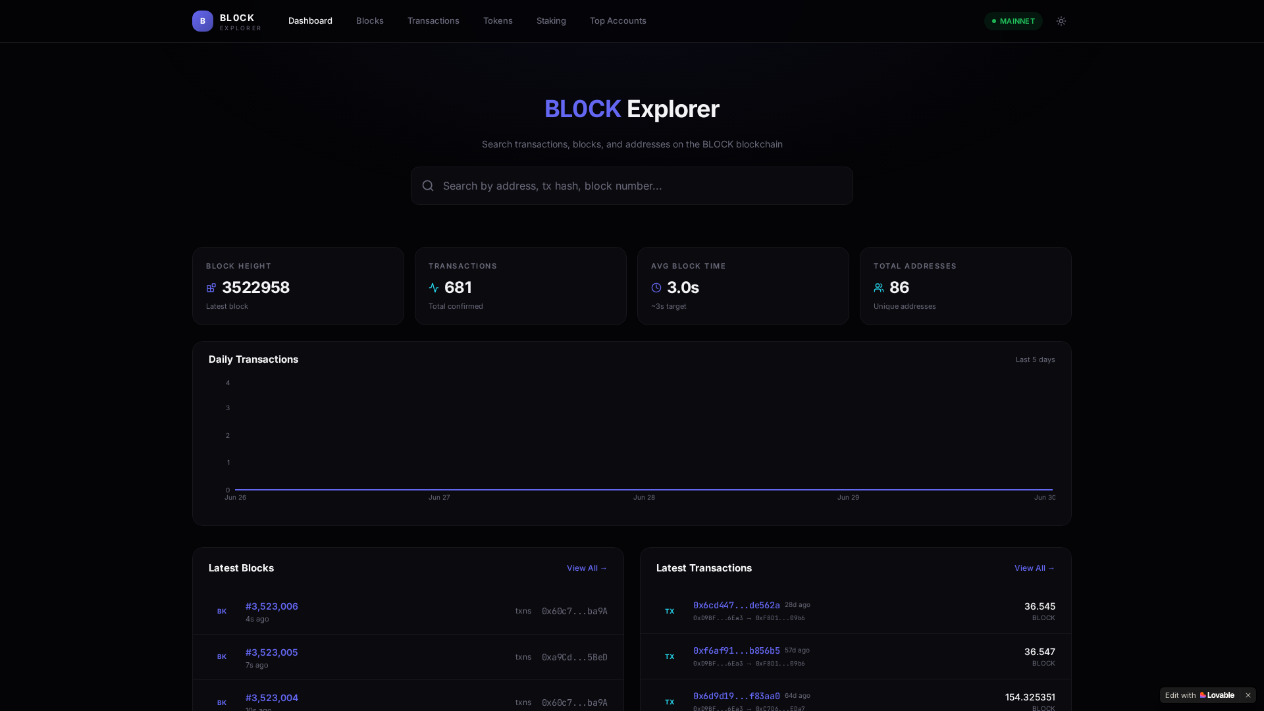
Task: Click the BK badge for block #3,523,005
Action: pos(222,657)
